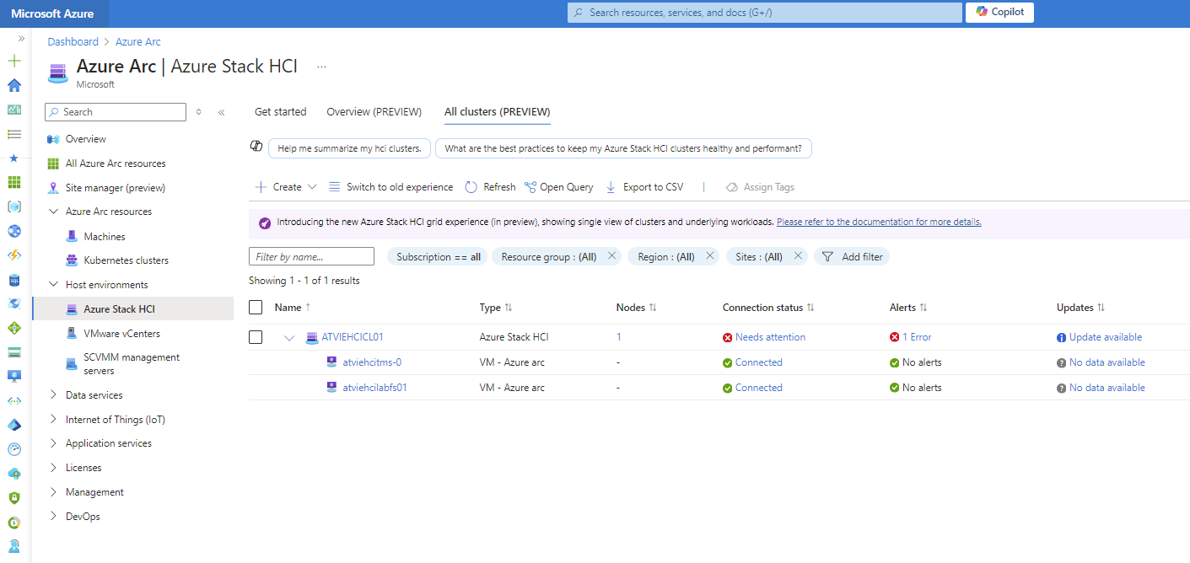Click the Refresh toolbar button
This screenshot has width=1190, height=563.
click(x=490, y=187)
